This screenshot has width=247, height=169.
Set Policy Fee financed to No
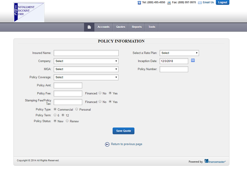pyautogui.click(x=100, y=93)
